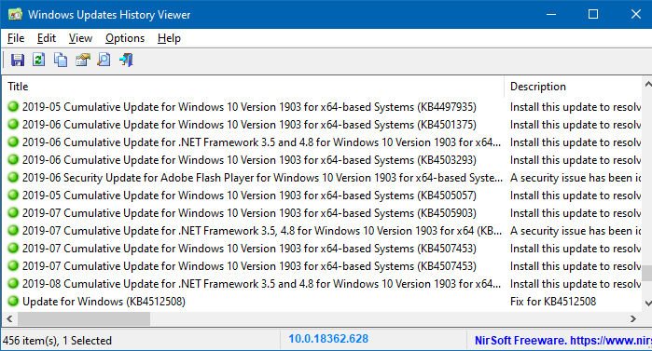This screenshot has height=351, width=652.
Task: Click Adobe Flash row's 'A security issue' description
Action: coord(576,178)
